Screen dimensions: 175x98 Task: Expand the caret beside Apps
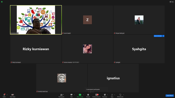[115, 95]
